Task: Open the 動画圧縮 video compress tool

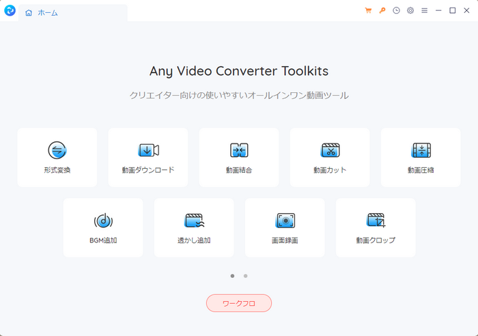Action: click(x=421, y=157)
